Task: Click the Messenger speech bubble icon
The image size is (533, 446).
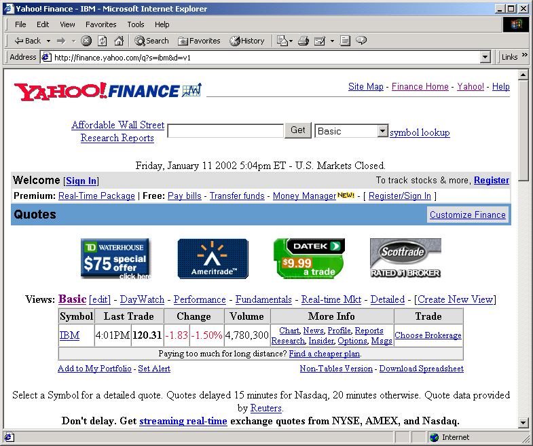Action: (x=361, y=41)
